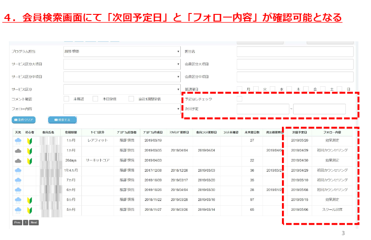Click the rain cloud icon in the 7ヵ月 row

tap(18, 180)
